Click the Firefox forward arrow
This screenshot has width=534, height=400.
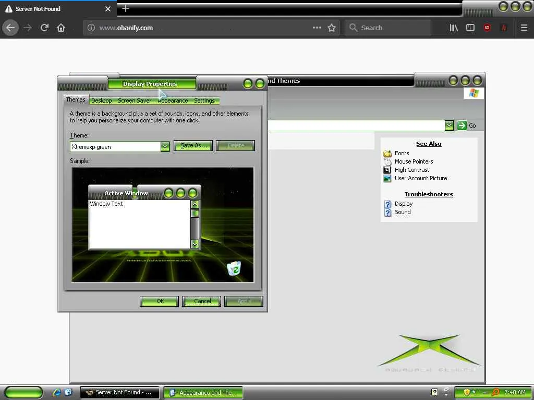click(x=28, y=28)
